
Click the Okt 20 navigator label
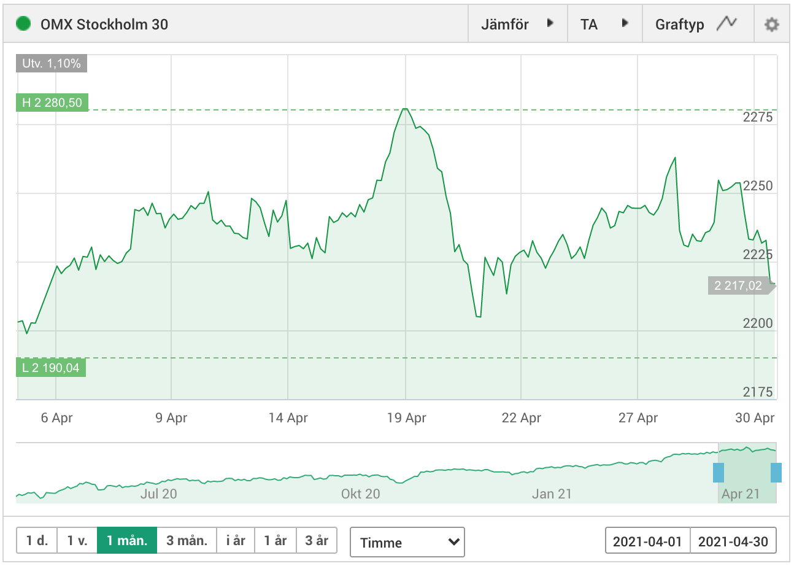click(x=361, y=494)
